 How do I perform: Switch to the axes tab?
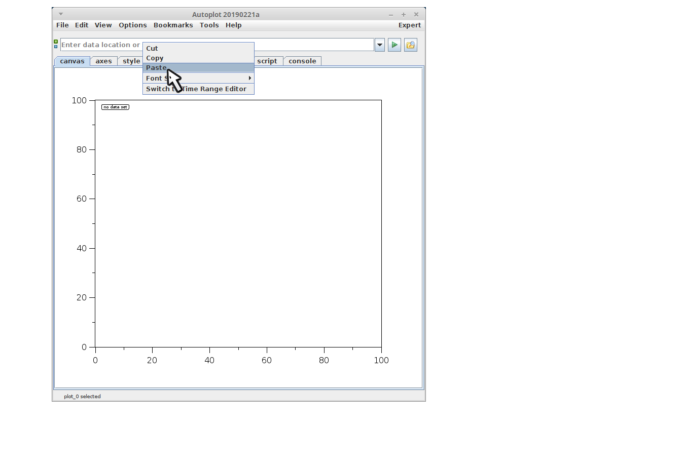103,61
